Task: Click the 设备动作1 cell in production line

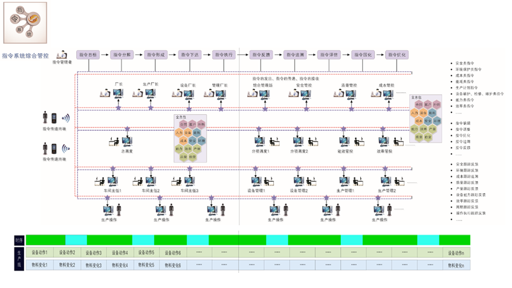Action: click(x=39, y=252)
